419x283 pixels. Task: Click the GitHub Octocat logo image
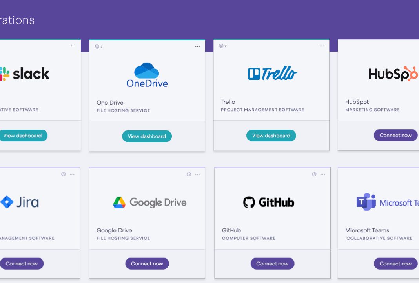249,202
